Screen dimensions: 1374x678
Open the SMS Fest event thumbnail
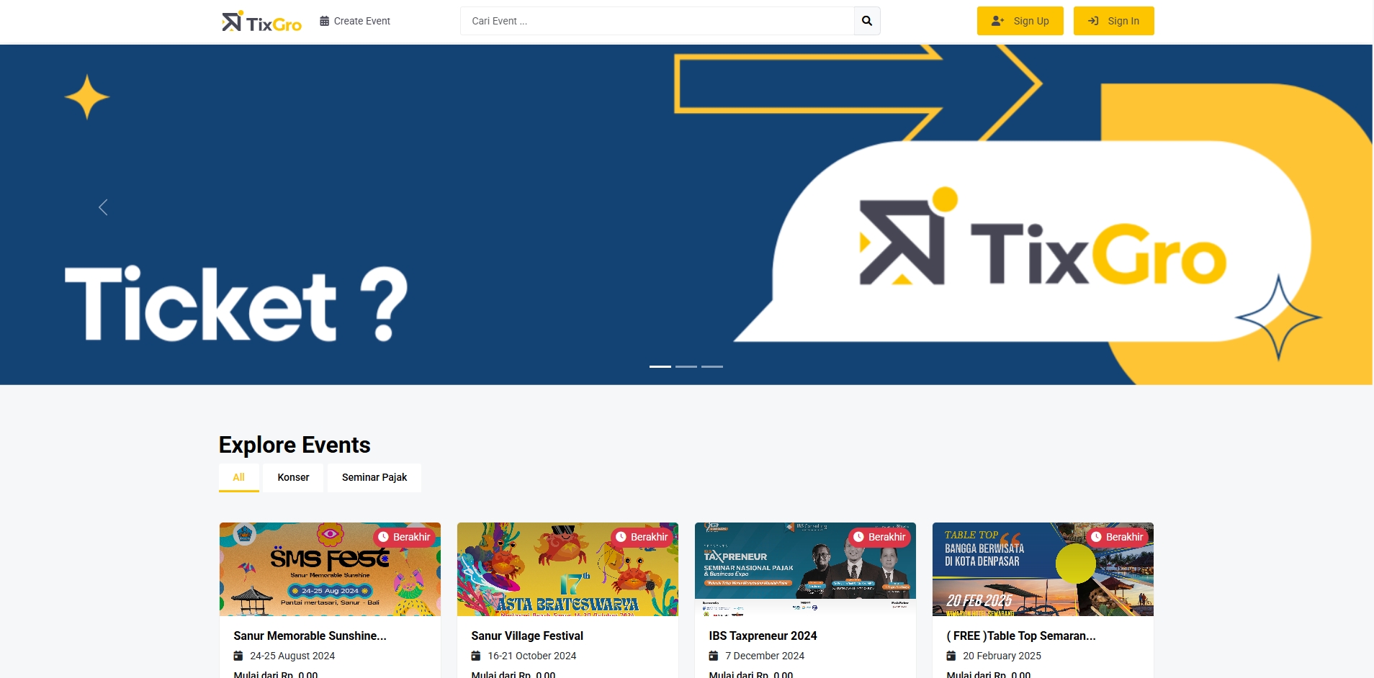(330, 569)
